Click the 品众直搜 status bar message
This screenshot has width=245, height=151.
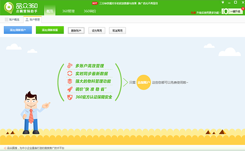click(36, 148)
